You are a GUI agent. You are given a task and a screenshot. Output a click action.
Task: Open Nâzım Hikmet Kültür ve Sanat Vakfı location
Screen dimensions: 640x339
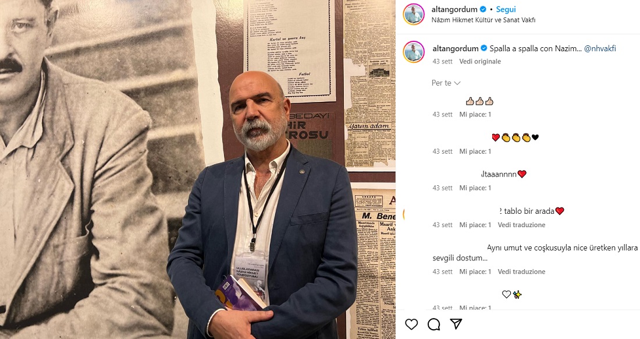click(483, 20)
